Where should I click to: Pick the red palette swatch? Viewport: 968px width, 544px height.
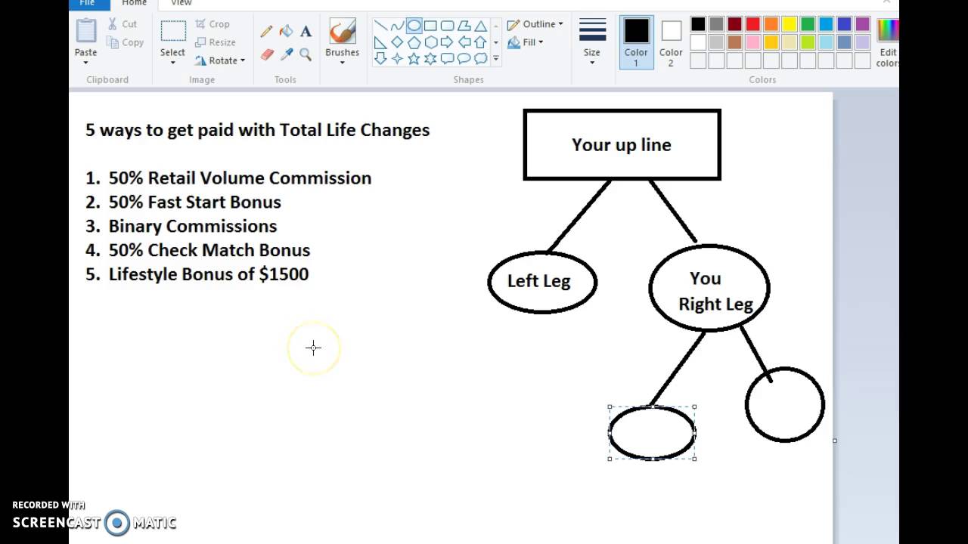coord(753,24)
